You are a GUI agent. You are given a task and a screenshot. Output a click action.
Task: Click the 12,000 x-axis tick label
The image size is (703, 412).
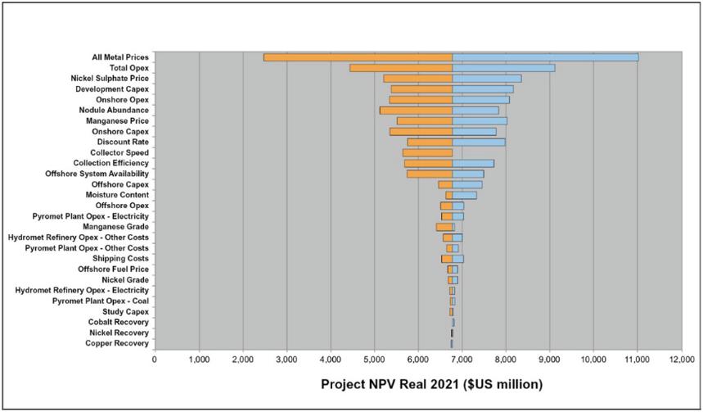(682, 359)
